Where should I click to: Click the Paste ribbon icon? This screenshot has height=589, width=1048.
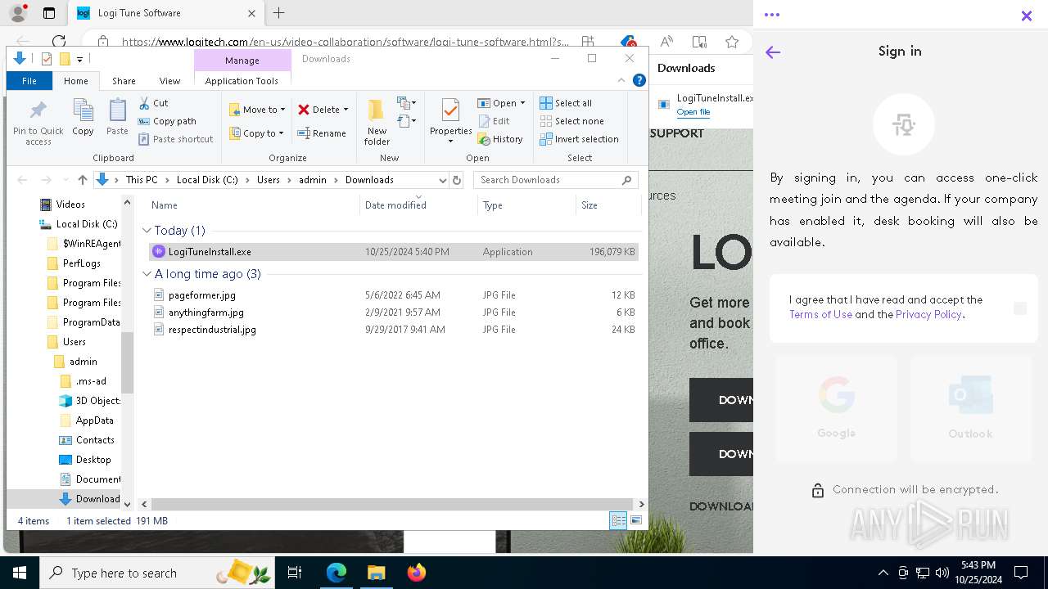click(117, 117)
